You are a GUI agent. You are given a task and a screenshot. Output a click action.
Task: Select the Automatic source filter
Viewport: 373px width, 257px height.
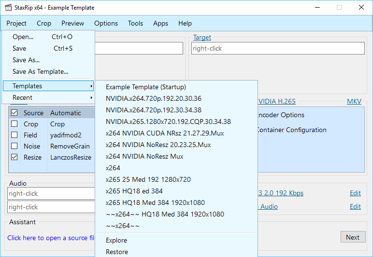coord(66,113)
